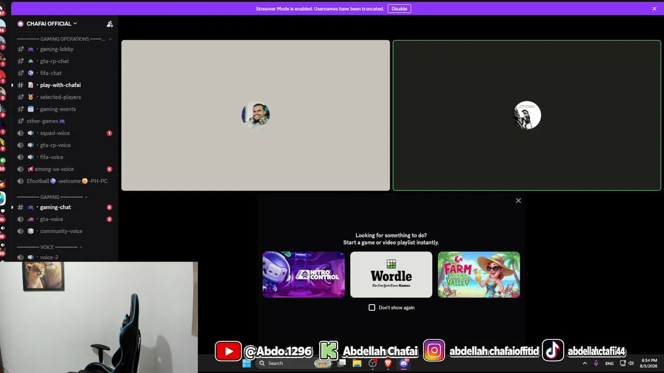Collapse the GAMING category

pos(52,197)
